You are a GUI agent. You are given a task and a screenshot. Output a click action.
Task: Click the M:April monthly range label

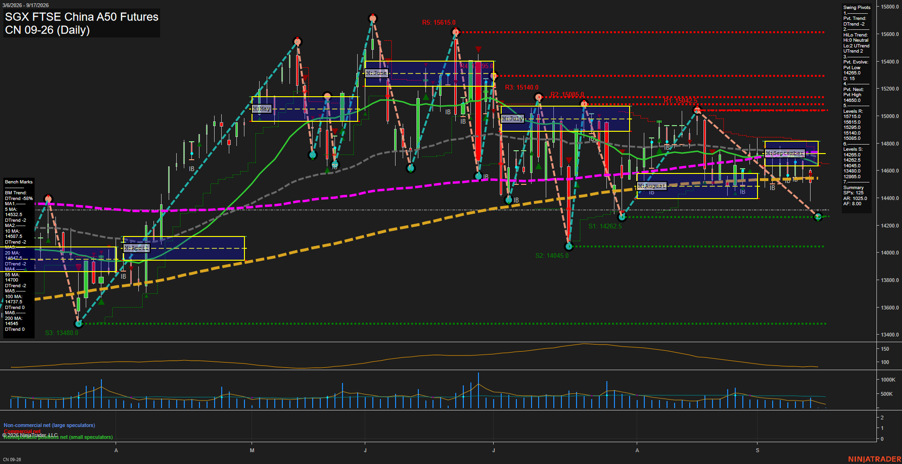(136, 248)
